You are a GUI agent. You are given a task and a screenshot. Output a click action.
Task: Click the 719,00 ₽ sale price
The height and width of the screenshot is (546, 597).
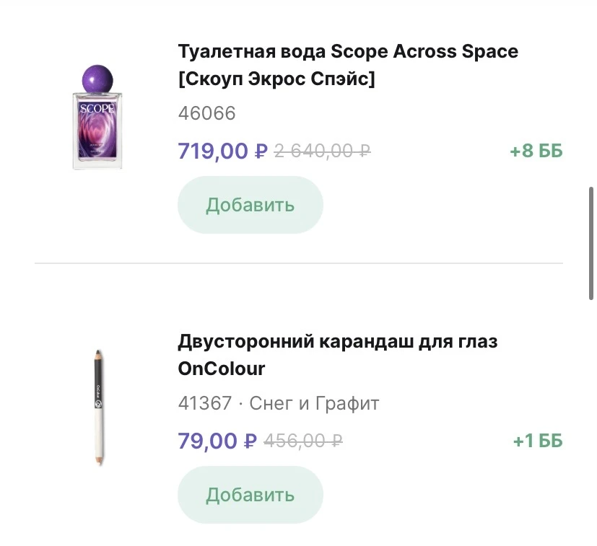[x=222, y=151]
